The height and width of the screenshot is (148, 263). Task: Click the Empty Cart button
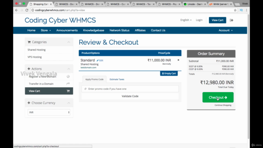[169, 74]
